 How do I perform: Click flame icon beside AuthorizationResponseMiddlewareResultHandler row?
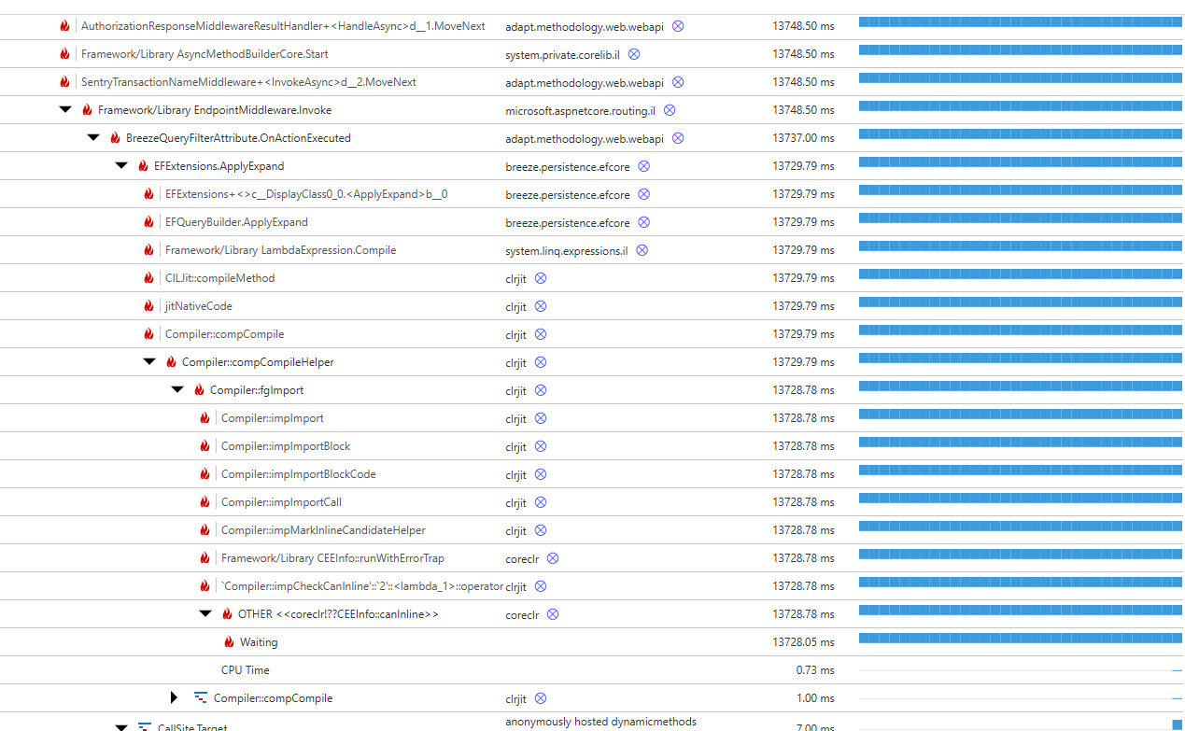tap(64, 26)
